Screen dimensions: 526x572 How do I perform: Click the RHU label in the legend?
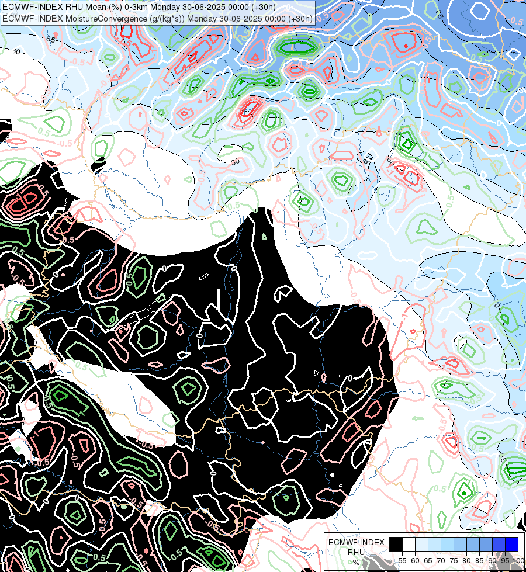356,552
